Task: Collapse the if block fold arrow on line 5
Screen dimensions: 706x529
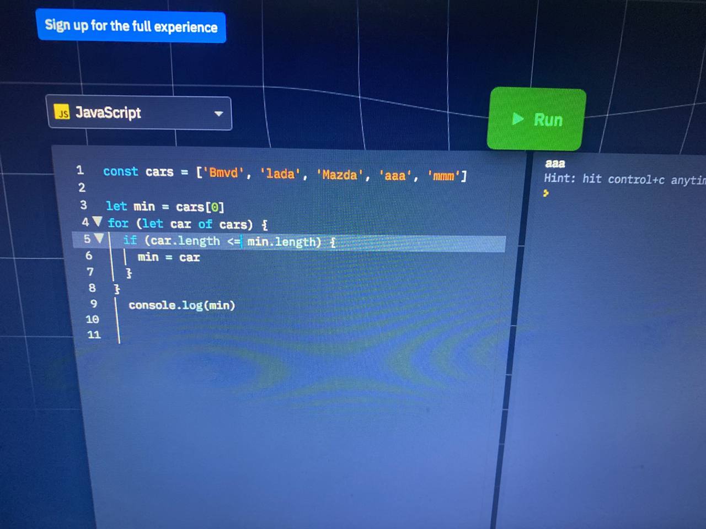Action: (x=99, y=238)
